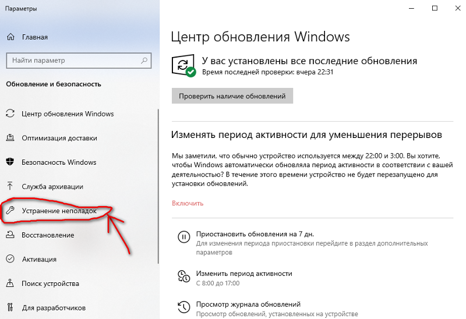Focus the Найти параметр search field
This screenshot has width=466, height=319.
tap(79, 61)
